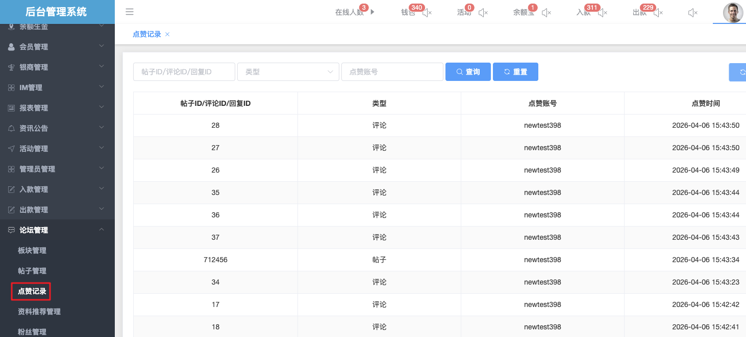Click the play arrow beside 在线人数

pyautogui.click(x=372, y=12)
